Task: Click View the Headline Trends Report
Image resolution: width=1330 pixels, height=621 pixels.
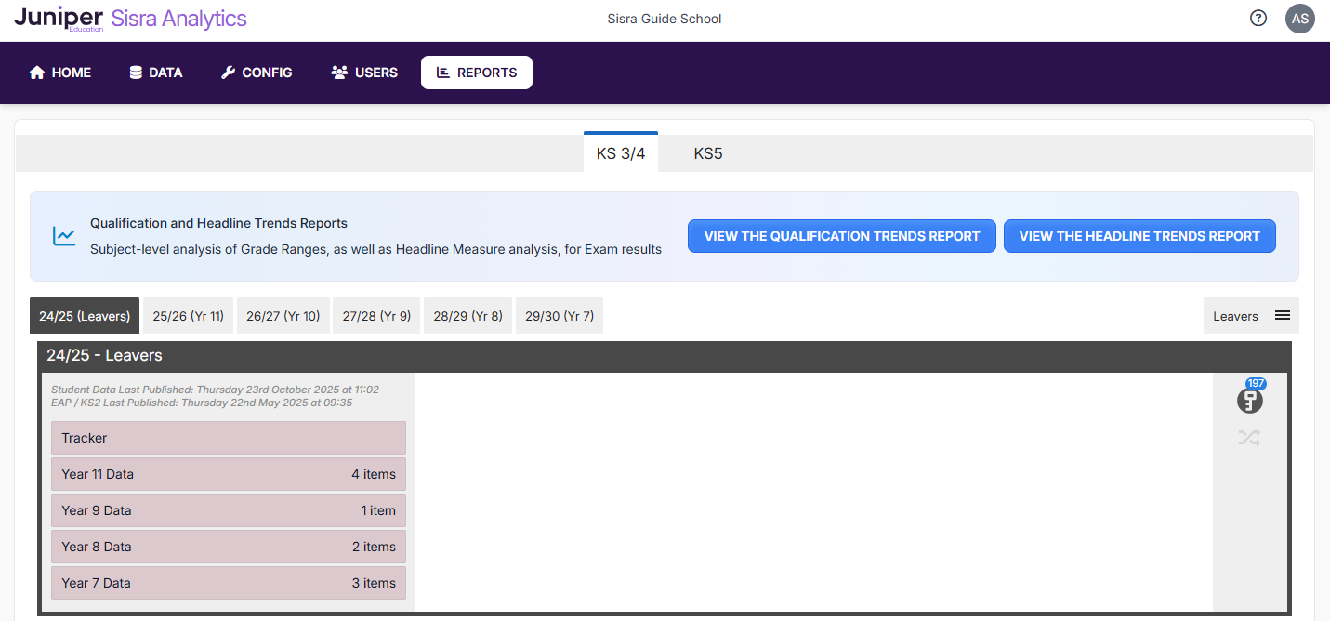Action: tap(1139, 236)
